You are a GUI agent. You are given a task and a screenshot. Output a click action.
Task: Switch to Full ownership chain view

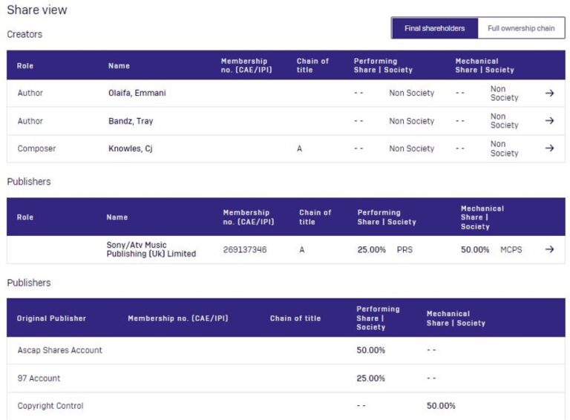(x=521, y=28)
